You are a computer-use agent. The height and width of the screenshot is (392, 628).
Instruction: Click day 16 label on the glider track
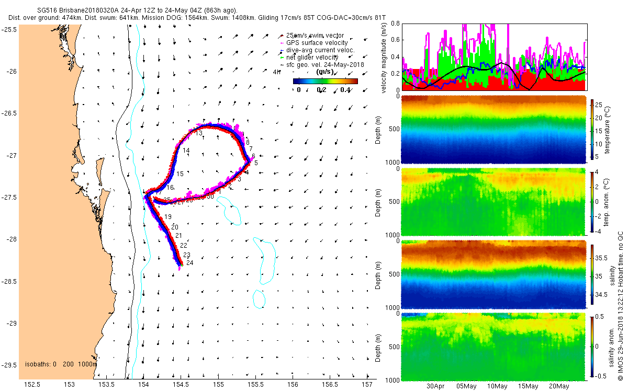tap(170, 187)
